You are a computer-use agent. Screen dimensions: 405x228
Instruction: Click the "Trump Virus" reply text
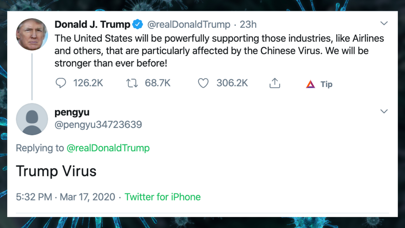(56, 171)
